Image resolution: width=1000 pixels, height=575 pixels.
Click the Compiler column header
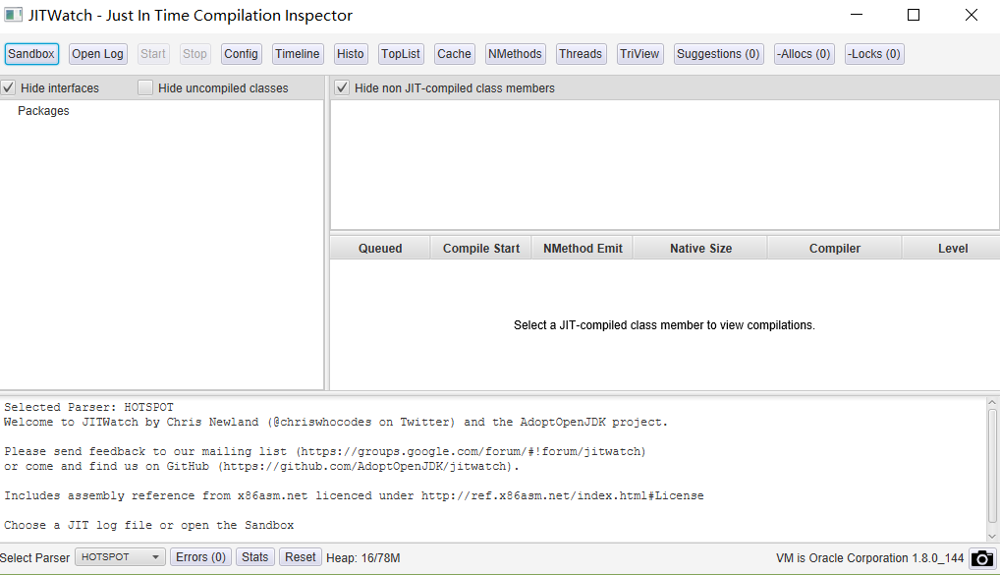pos(834,249)
